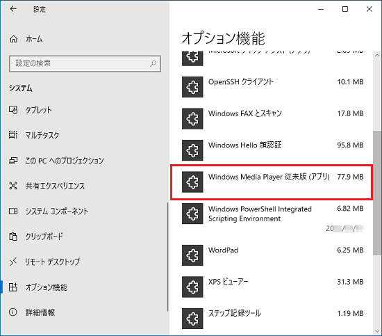Open the Home (ホーム) icon

point(13,39)
